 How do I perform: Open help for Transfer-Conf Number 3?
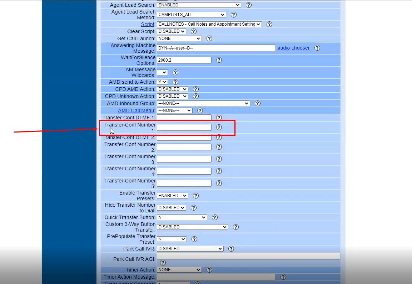coord(219,159)
